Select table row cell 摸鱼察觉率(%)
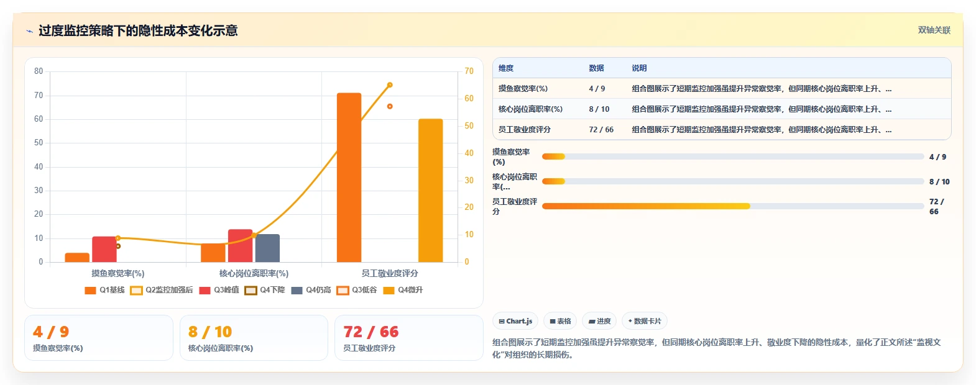The height and width of the screenshot is (385, 976). pos(523,89)
